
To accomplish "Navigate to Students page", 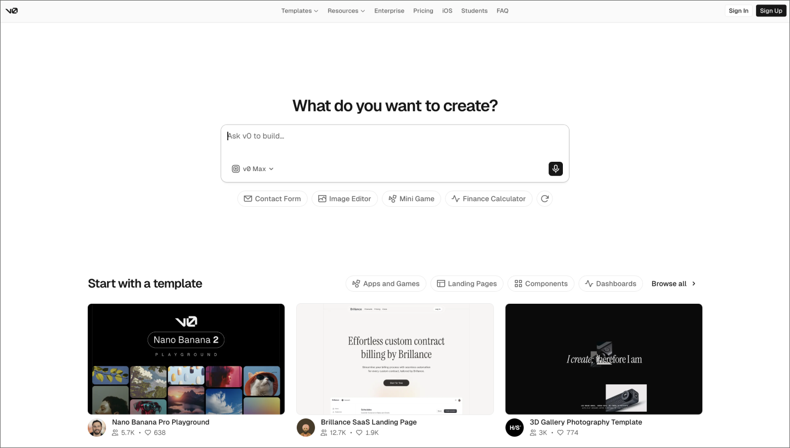I will [x=475, y=10].
